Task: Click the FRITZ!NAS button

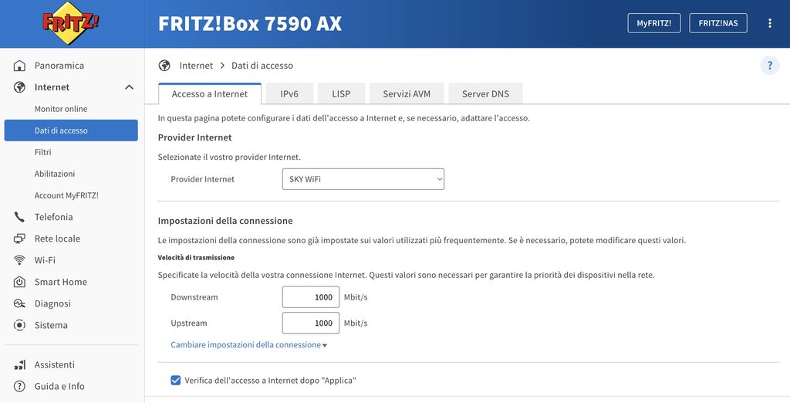Action: point(717,23)
